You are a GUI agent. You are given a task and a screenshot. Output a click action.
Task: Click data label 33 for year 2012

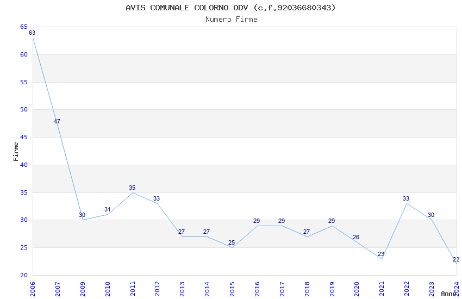point(157,198)
